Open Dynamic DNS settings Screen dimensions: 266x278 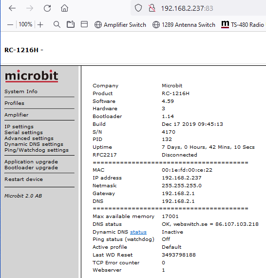34,144
